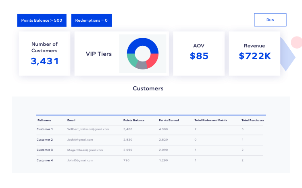This screenshot has width=302, height=188.
Task: Select the Customer 1 row name
Action: pyautogui.click(x=45, y=129)
